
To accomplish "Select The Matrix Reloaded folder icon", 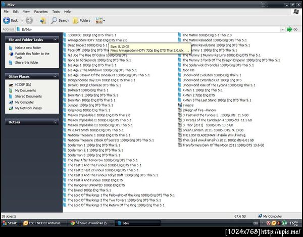I will [179, 40].
